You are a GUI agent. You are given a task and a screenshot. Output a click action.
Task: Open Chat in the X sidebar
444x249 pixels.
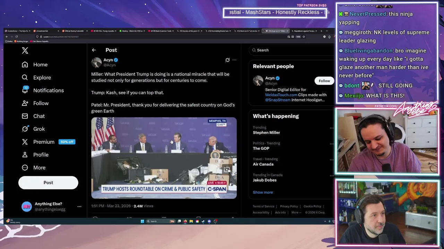click(33, 116)
